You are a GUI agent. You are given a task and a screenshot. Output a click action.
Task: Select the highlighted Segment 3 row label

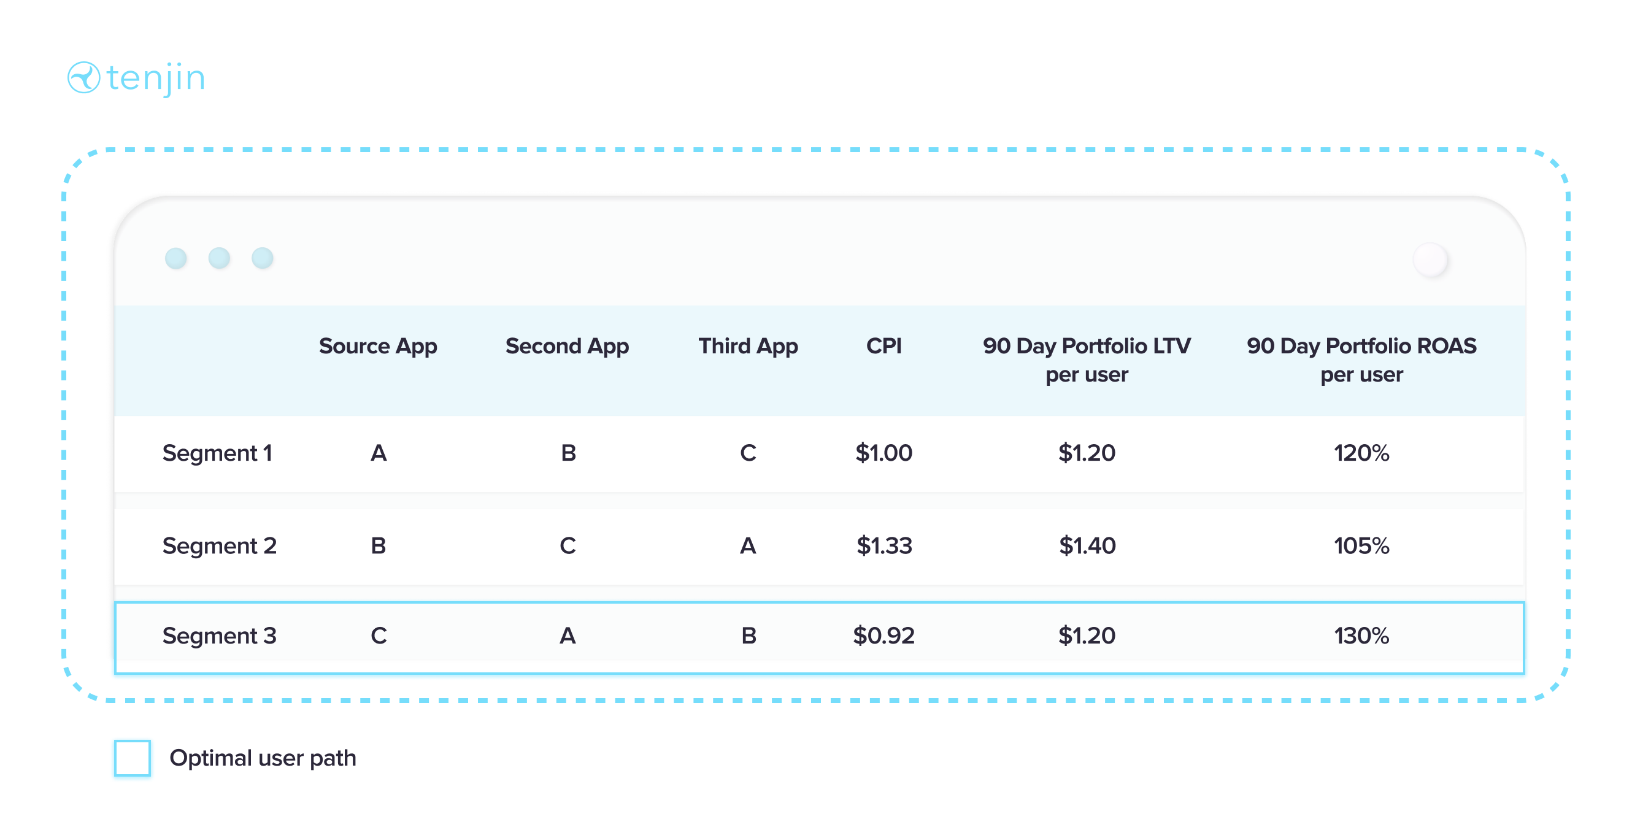[219, 636]
